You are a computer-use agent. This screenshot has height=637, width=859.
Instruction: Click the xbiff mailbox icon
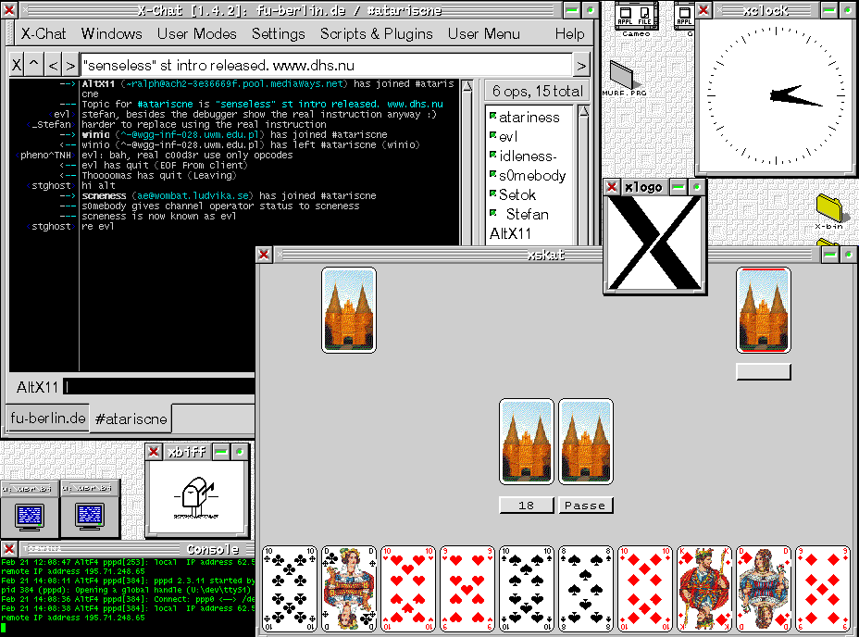[196, 498]
